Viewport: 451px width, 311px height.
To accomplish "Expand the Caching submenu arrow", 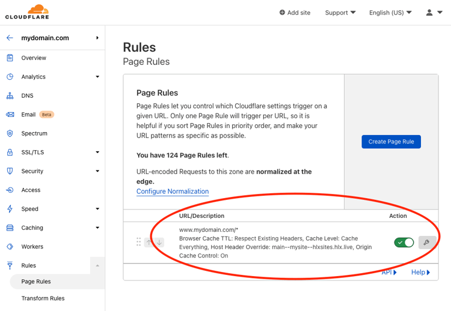I will tap(97, 228).
